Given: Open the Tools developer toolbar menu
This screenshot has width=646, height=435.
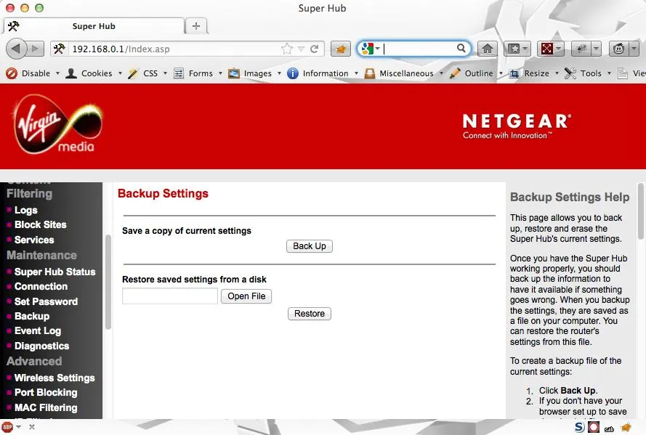Looking at the screenshot, I should coord(588,73).
